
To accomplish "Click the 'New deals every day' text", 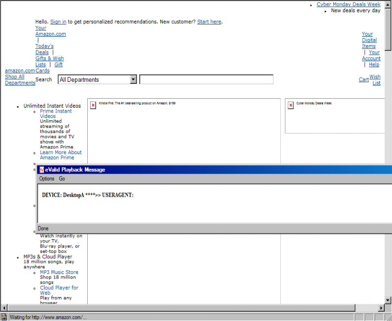I will click(x=356, y=10).
